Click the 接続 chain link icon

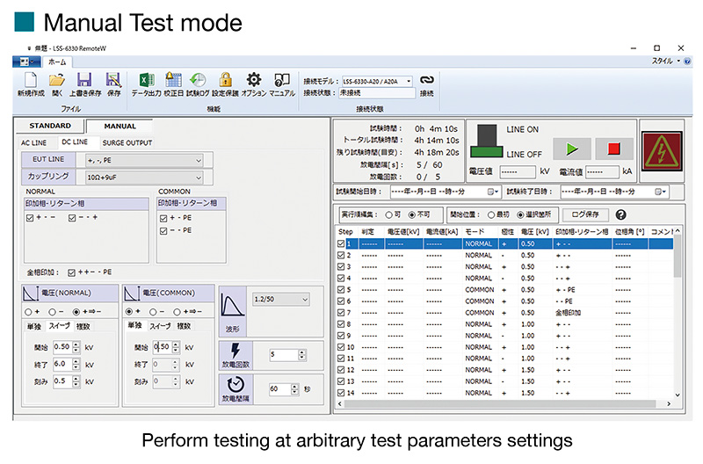(427, 80)
